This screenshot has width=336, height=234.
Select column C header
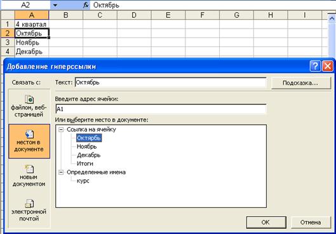[x=100, y=15]
